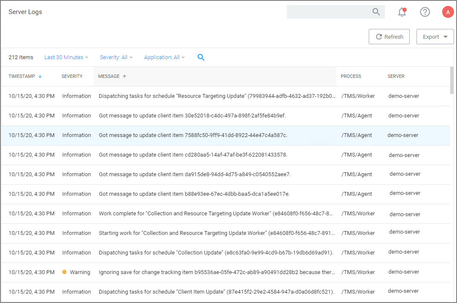Open the Severity: All dropdown

point(116,57)
